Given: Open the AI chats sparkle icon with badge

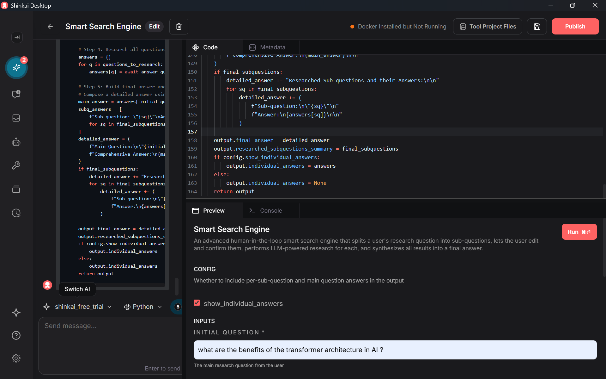Looking at the screenshot, I should [x=16, y=68].
